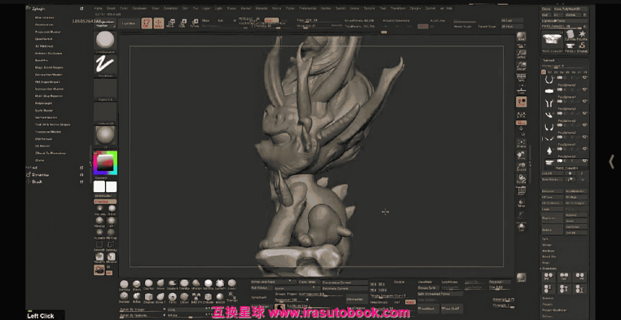The width and height of the screenshot is (621, 320).
Task: Select the PolyMesh3D star tool
Action: (x=583, y=35)
